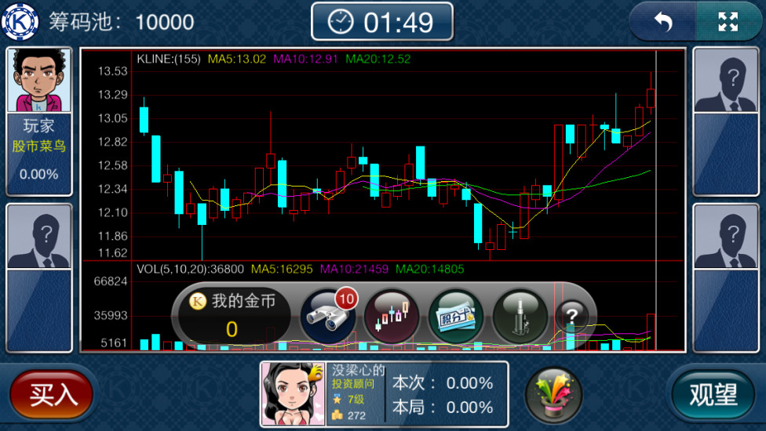Click the empty player slot at lower left
The height and width of the screenshot is (431, 766).
click(39, 237)
